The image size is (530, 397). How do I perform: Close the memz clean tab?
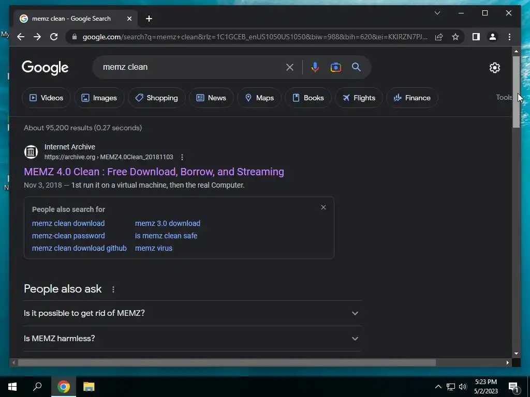[129, 19]
